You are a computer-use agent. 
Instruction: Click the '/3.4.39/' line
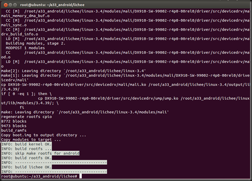pyautogui.click(x=11, y=89)
